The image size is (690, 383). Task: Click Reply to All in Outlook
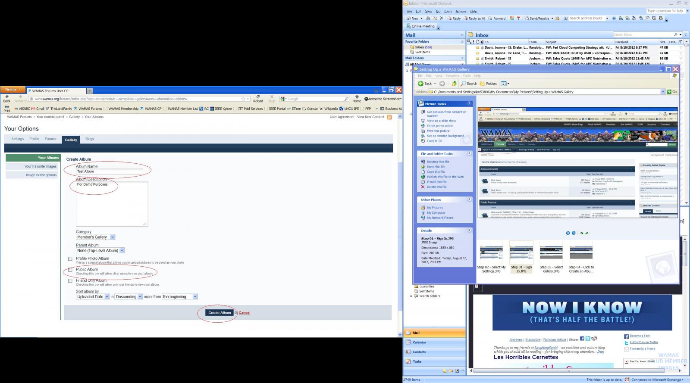click(x=474, y=19)
